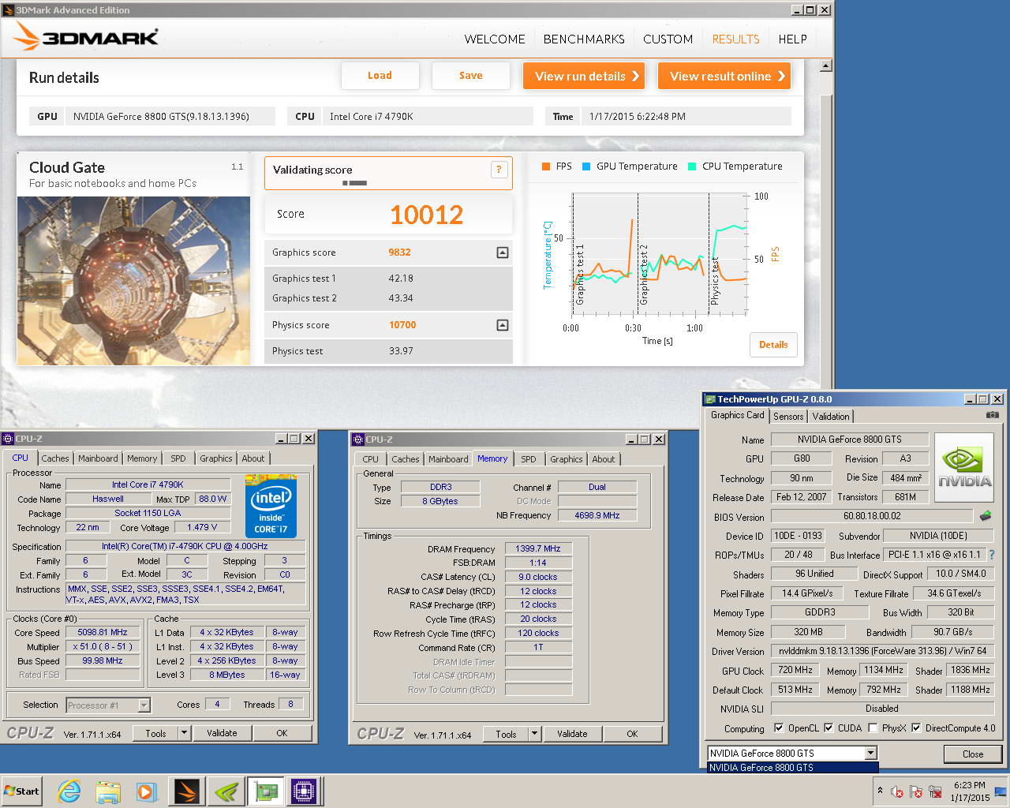Switch to GPU-Z taskbar icon

pyautogui.click(x=265, y=791)
